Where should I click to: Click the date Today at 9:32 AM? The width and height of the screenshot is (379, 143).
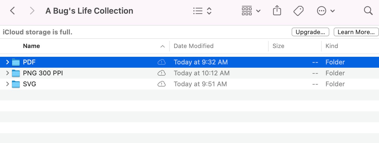point(201,62)
